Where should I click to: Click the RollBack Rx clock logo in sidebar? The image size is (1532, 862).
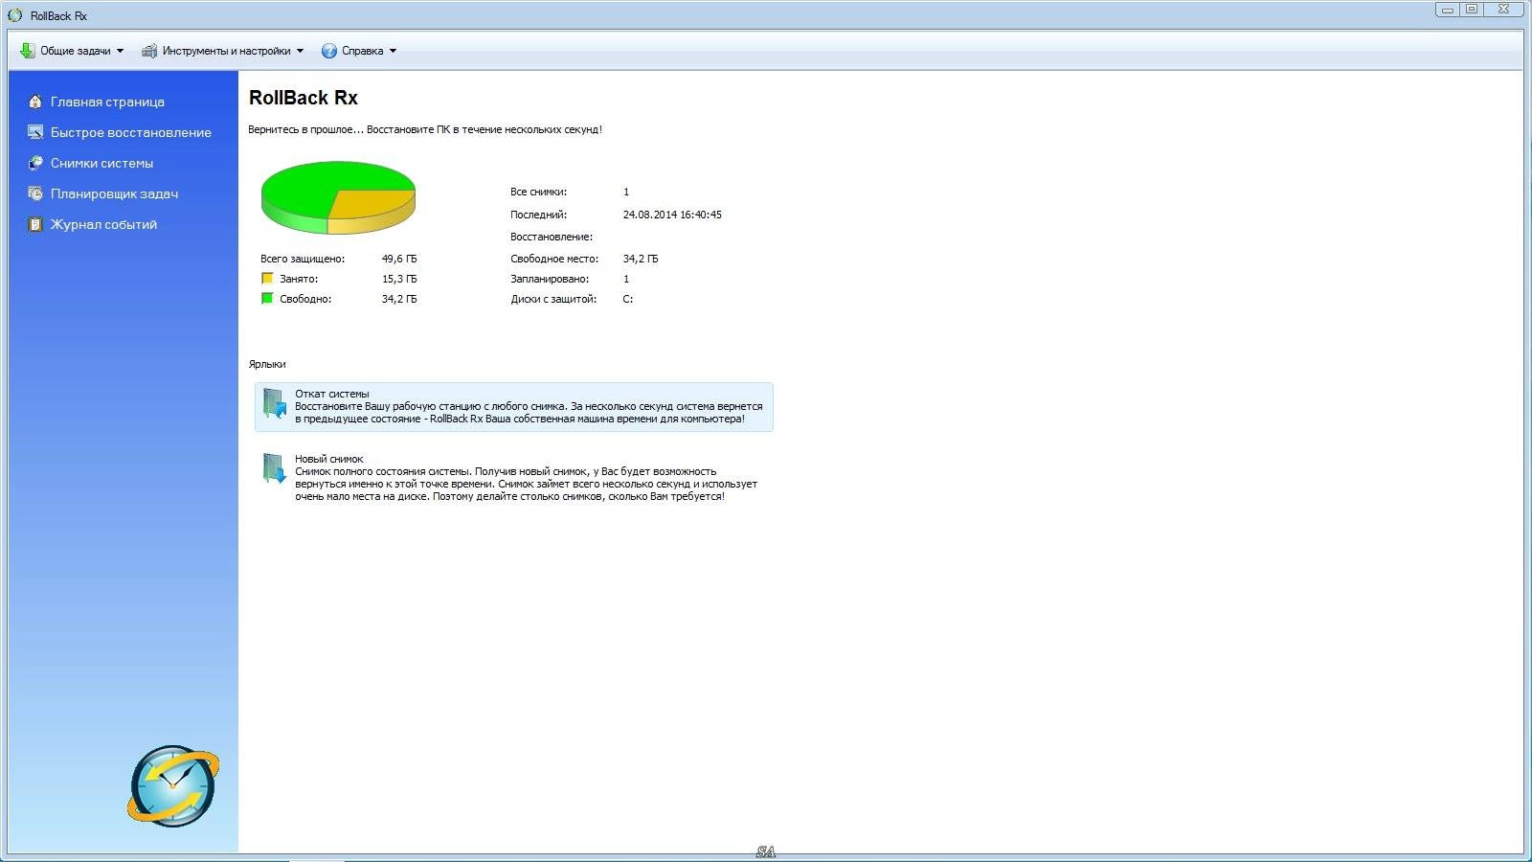click(x=173, y=785)
